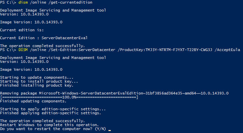
Task: Click the Finished updating components line
Action: click(33, 101)
